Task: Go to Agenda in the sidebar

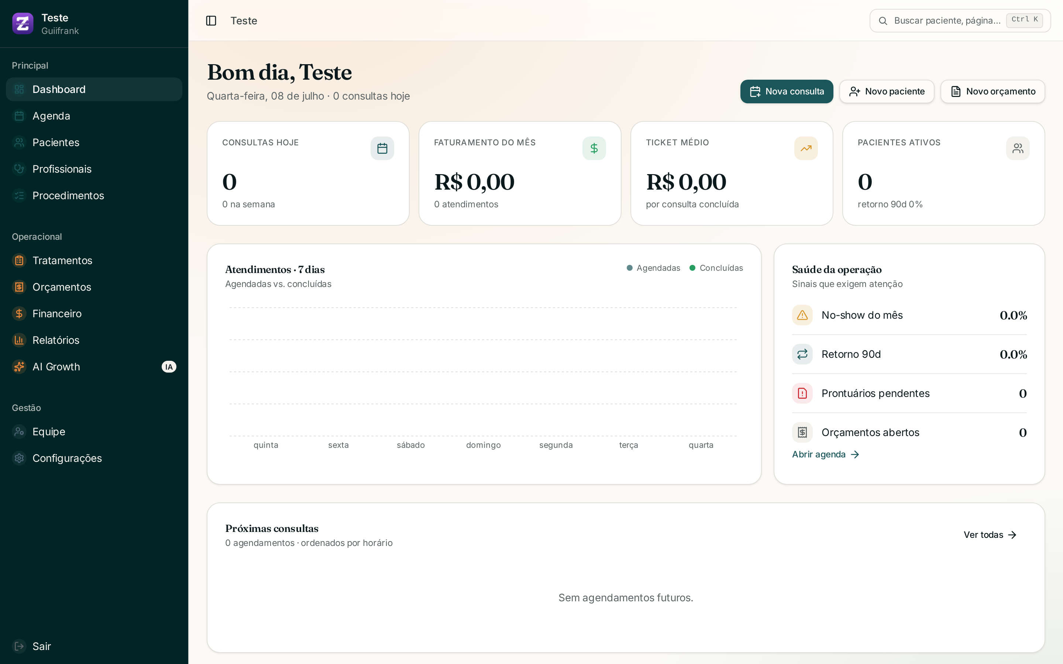Action: tap(94, 116)
